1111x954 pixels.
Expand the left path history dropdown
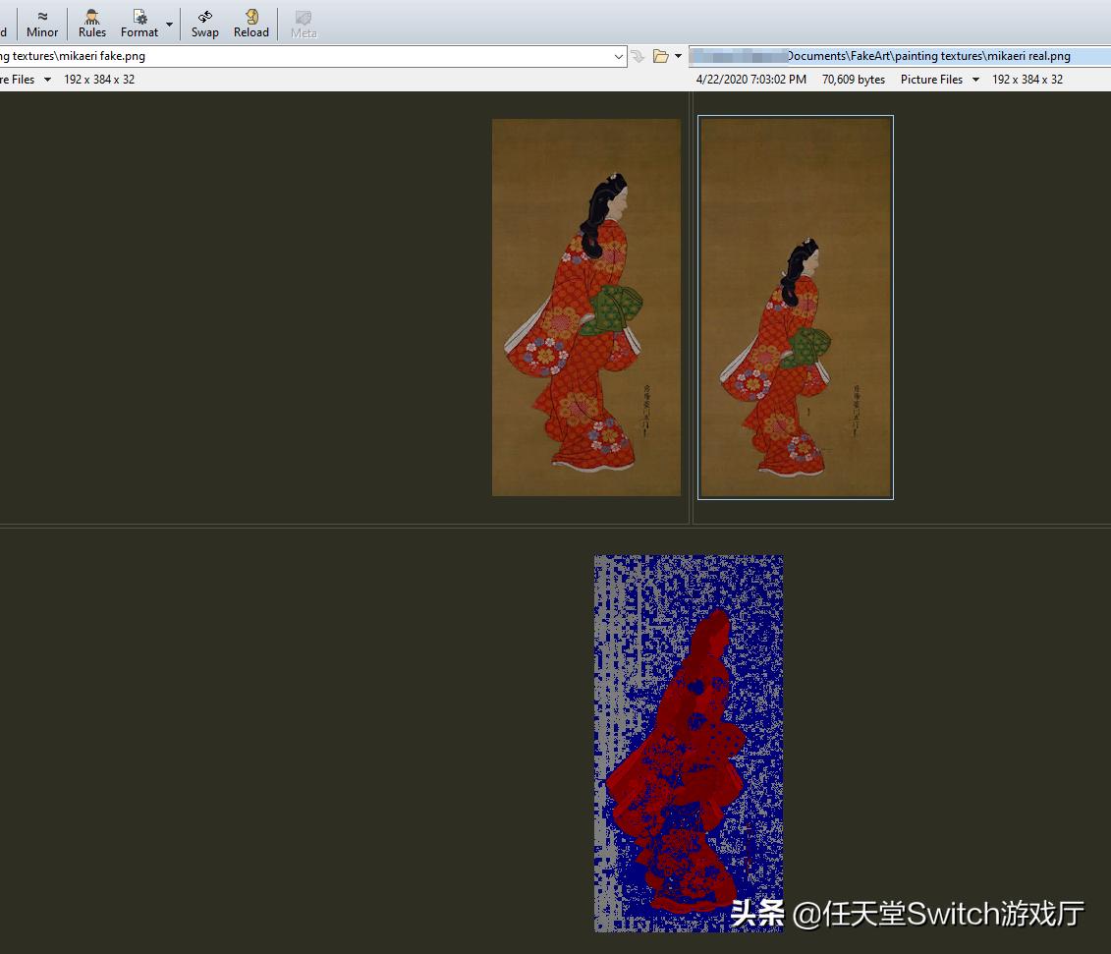pyautogui.click(x=619, y=56)
